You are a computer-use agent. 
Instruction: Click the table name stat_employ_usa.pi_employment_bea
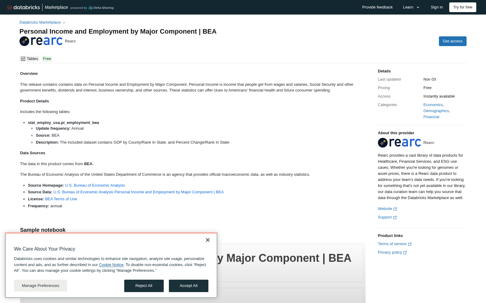(x=63, y=123)
